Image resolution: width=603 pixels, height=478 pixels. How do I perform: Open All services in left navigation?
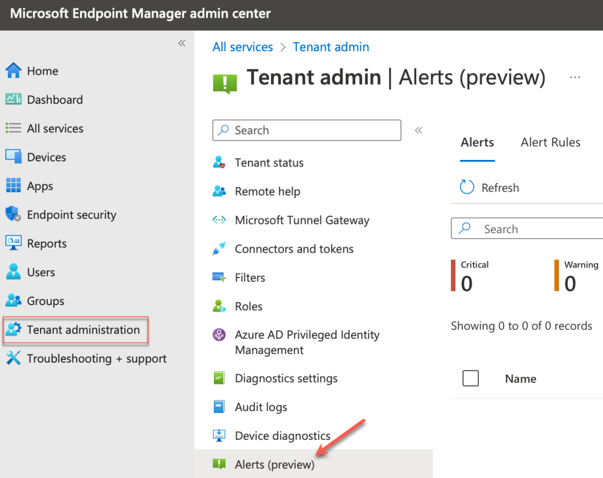tap(55, 129)
